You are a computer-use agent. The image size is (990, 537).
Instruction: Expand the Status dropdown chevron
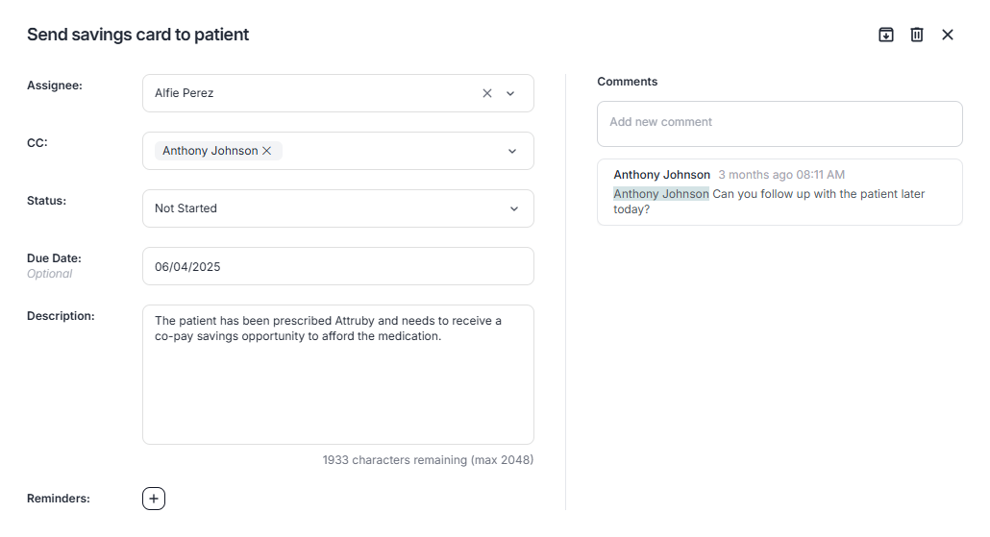(x=513, y=208)
